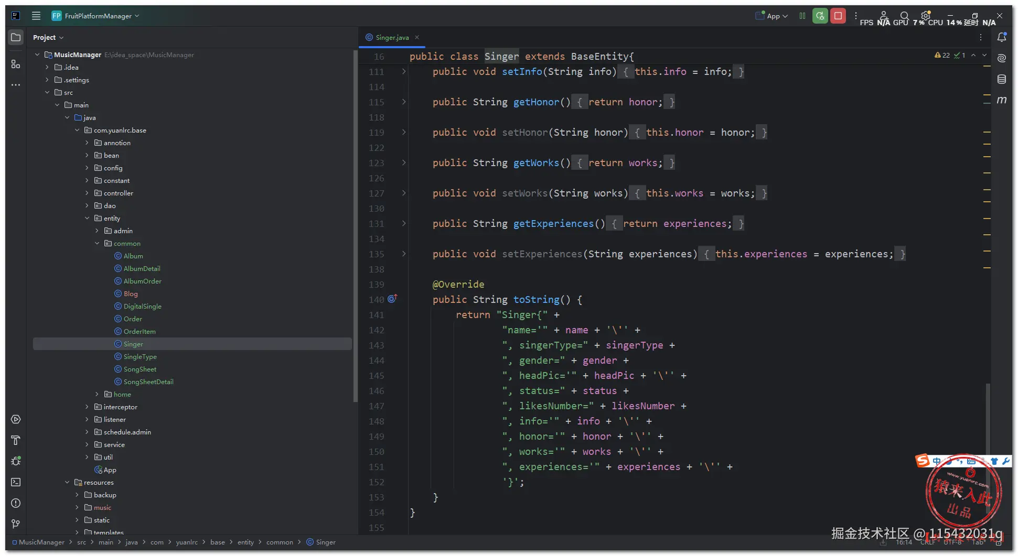1018x556 pixels.
Task: Collapse the MusicManager root node
Action: [37, 54]
